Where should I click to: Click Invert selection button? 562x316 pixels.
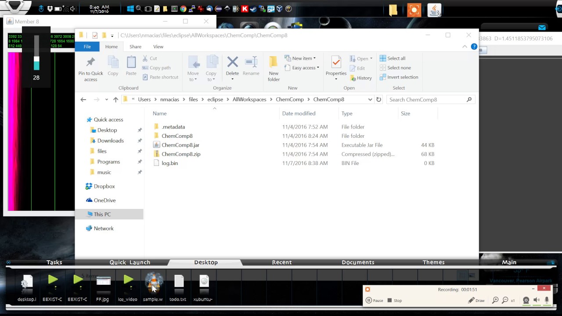coord(398,77)
